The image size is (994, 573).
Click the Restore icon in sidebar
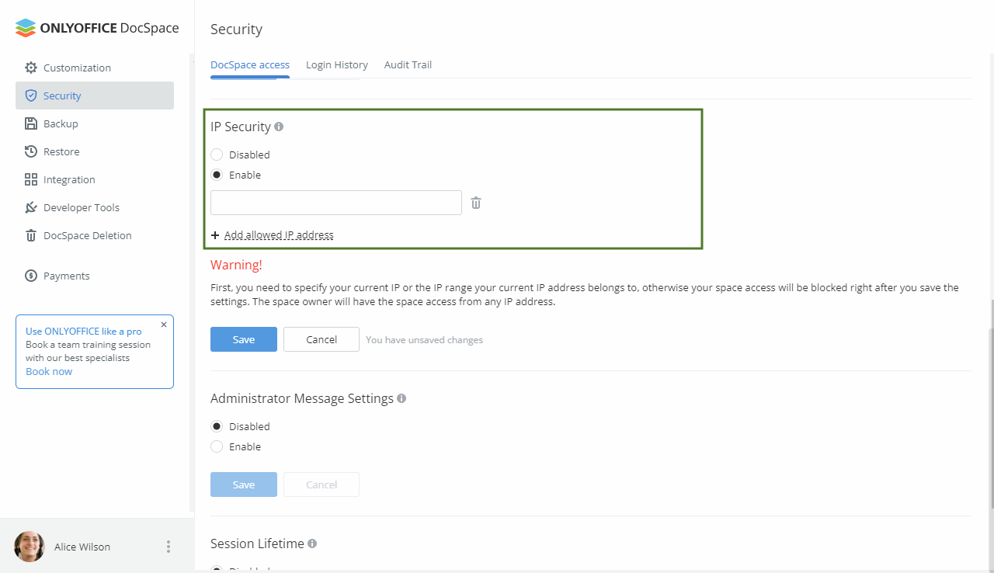pos(31,151)
